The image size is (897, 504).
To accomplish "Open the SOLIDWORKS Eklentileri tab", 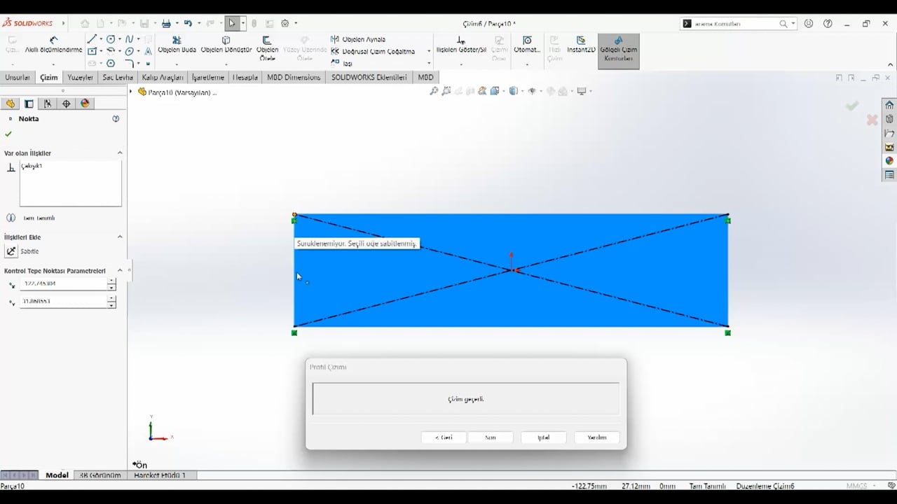I will [369, 77].
